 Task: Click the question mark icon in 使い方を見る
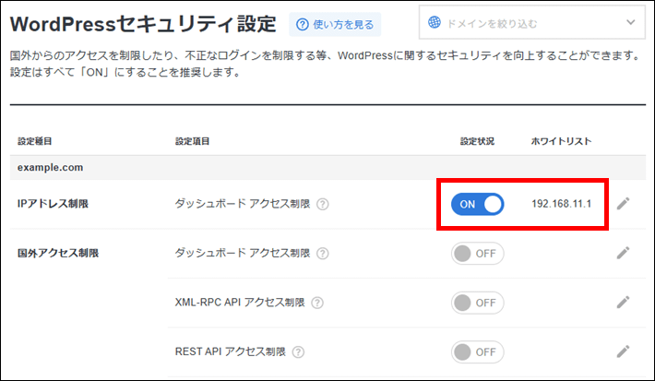click(302, 25)
